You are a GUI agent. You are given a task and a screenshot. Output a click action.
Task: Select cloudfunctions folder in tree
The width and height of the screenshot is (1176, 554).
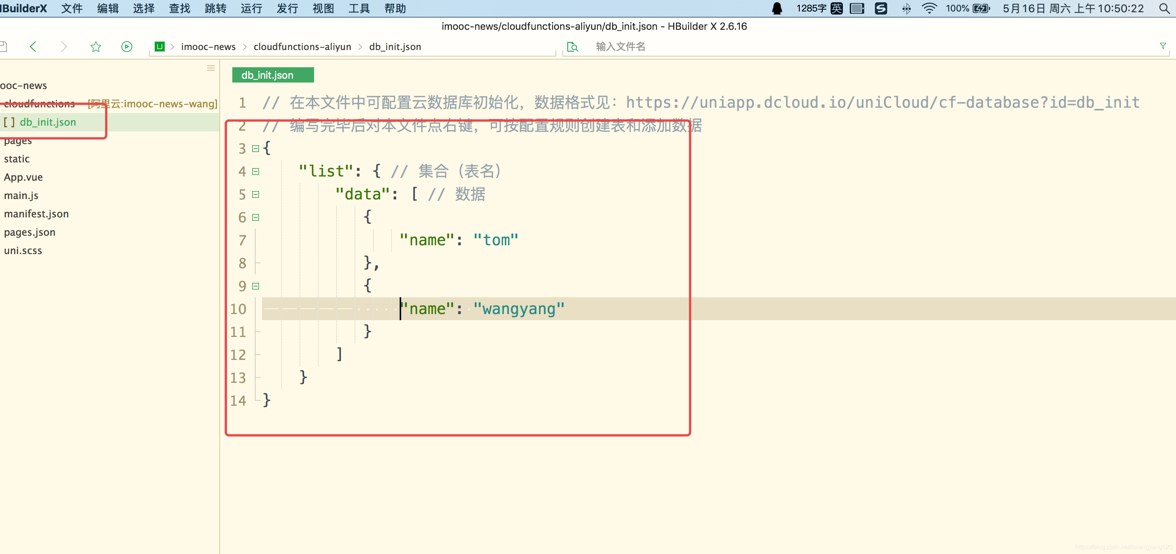pos(39,104)
